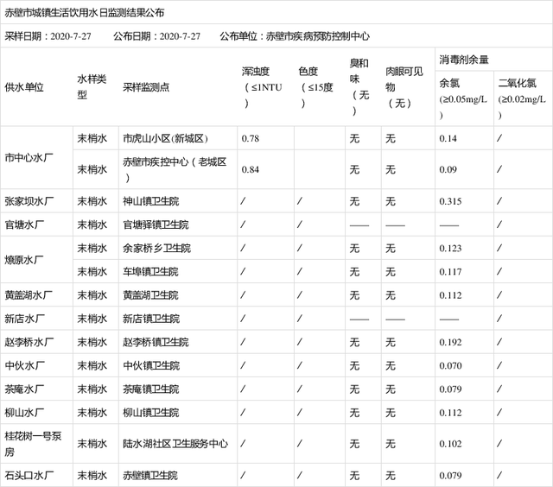Click 陆水湖社区卫生服务中心 sampling point
Image resolution: width=553 pixels, height=487 pixels.
coord(175,444)
